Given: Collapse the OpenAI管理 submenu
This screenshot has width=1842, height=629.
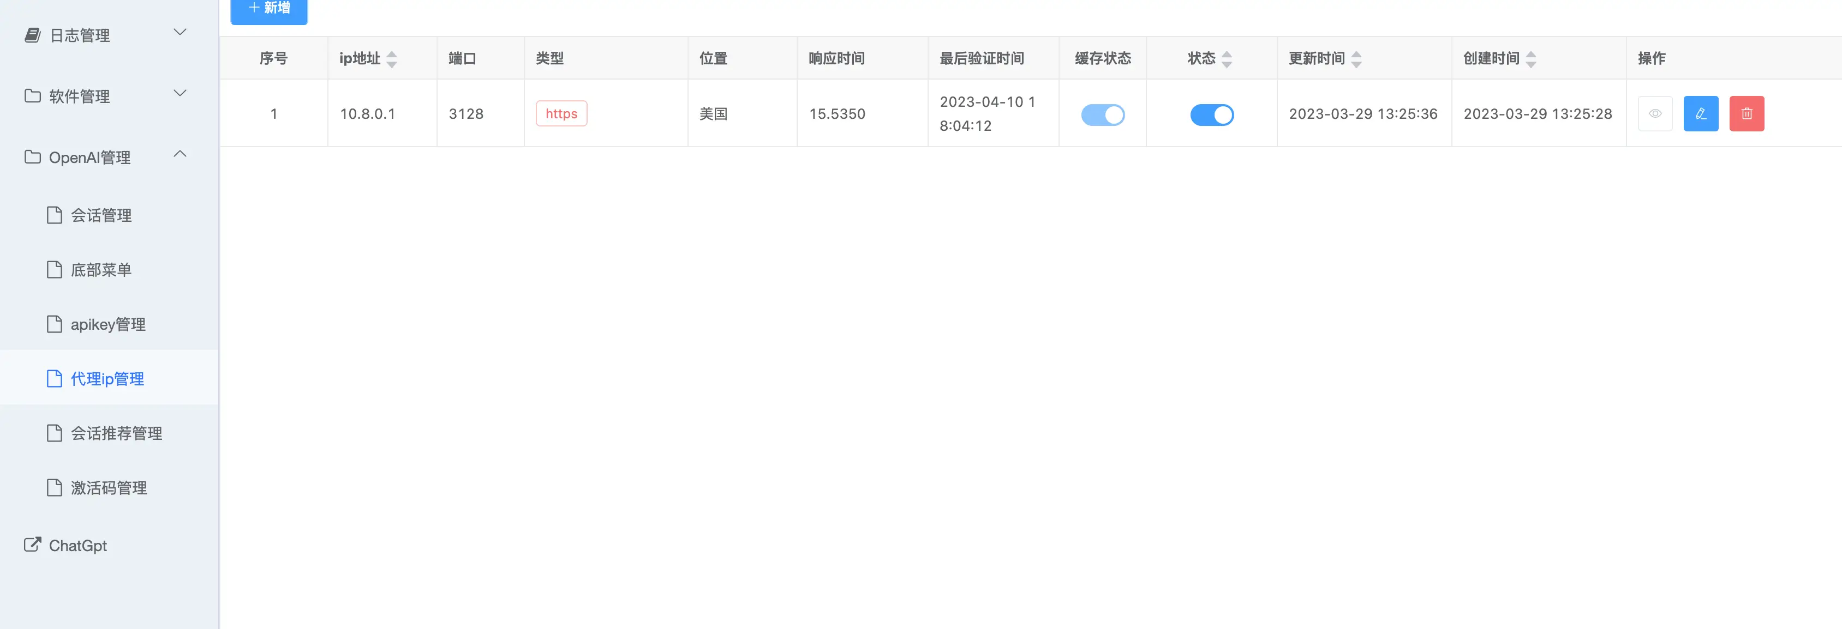Looking at the screenshot, I should (180, 154).
